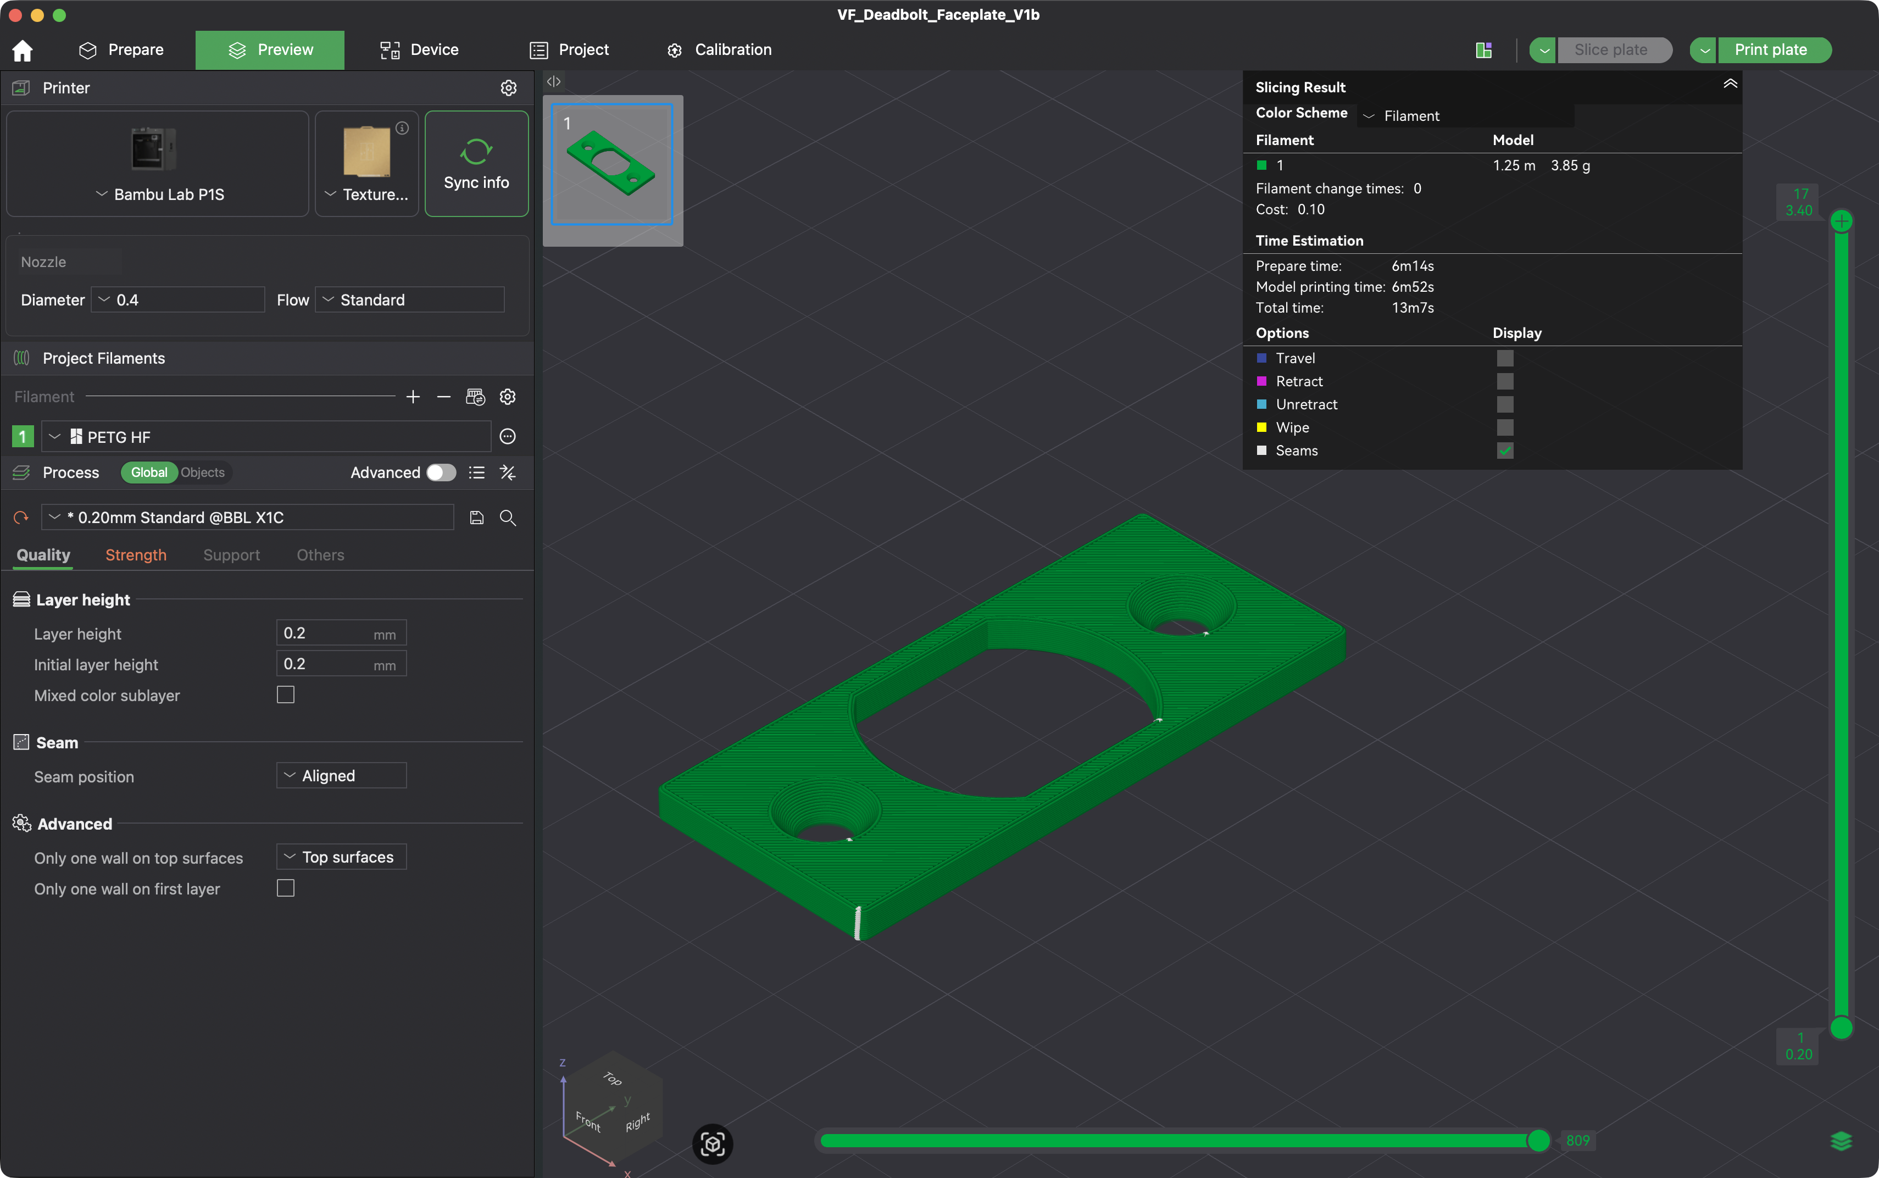Toggle layers view icon at bottom right

click(1841, 1141)
